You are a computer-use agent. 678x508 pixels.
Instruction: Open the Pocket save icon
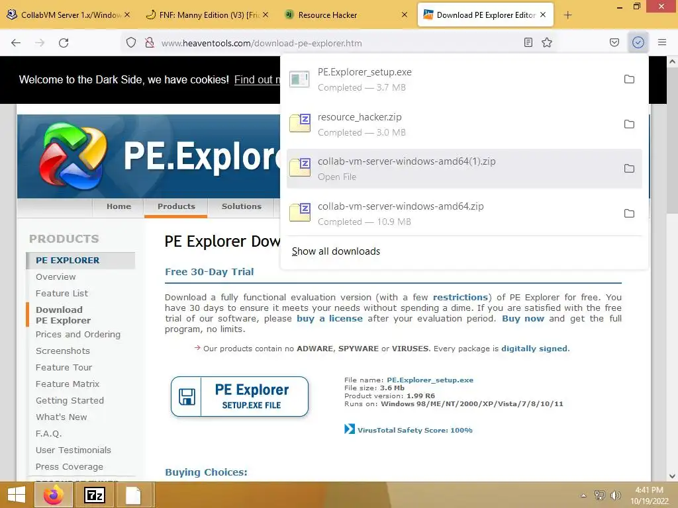[x=614, y=42]
